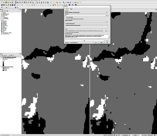Expand the Spatial Bookmarks tree item
The image size is (157, 136).
pyautogui.click(x=0, y=14)
